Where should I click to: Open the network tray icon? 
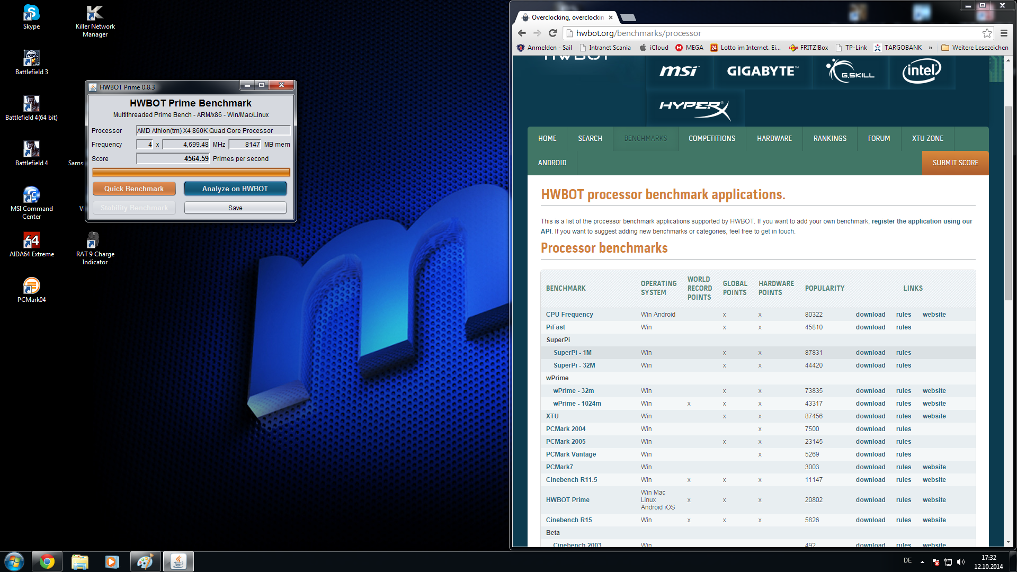pyautogui.click(x=948, y=562)
